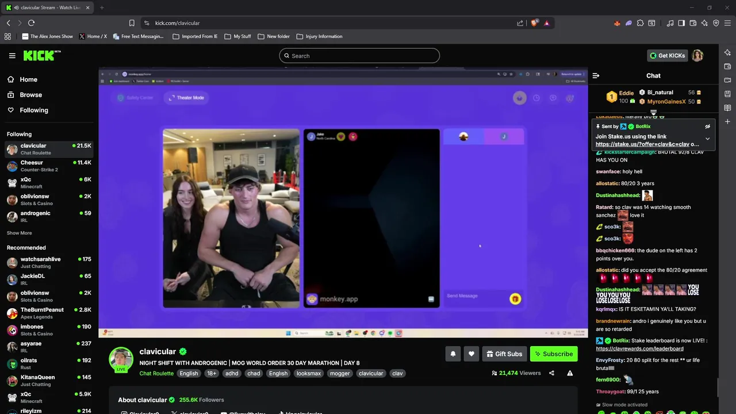The width and height of the screenshot is (736, 414).
Task: Unpin the pinned BotRix message
Action: (x=708, y=126)
